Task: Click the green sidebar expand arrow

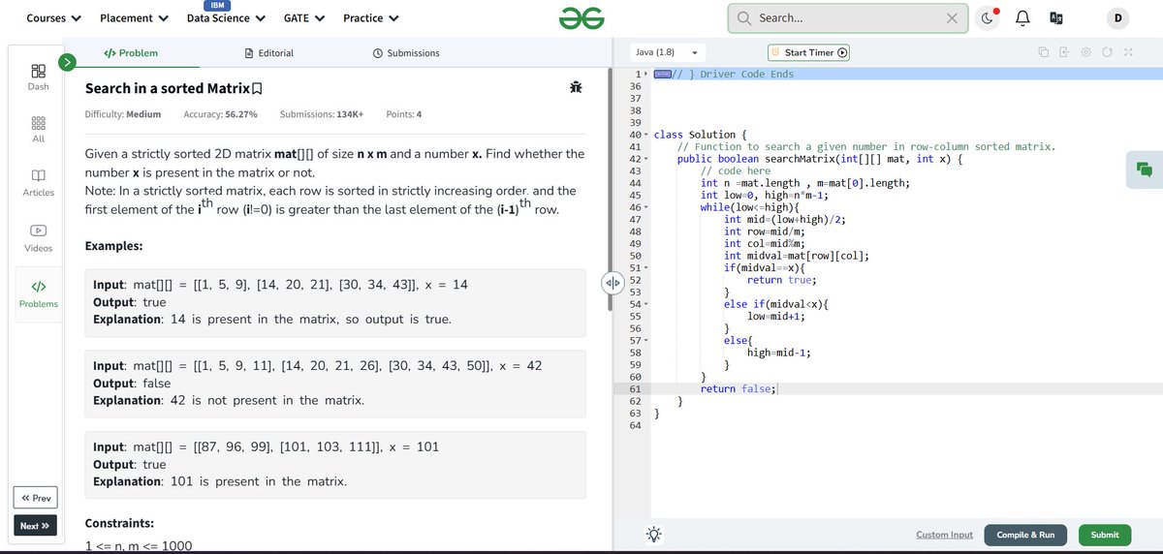Action: coord(67,62)
